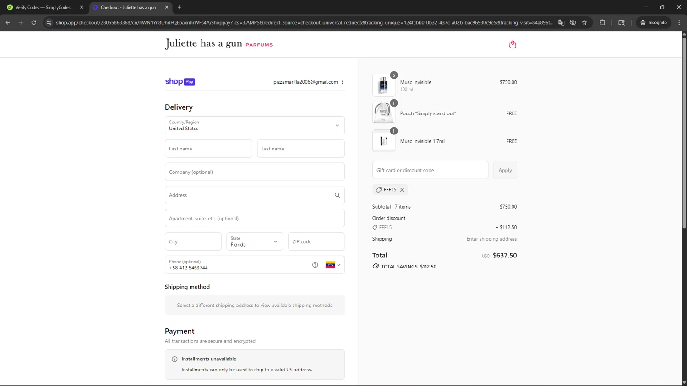The height and width of the screenshot is (386, 687).
Task: Click the Gift card or discount code field
Action: (430, 170)
